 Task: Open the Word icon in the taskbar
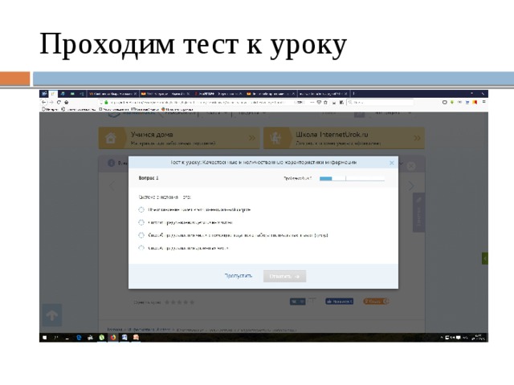click(x=124, y=338)
